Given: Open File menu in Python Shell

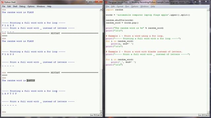Looking at the screenshot, I should [x=4, y=7].
